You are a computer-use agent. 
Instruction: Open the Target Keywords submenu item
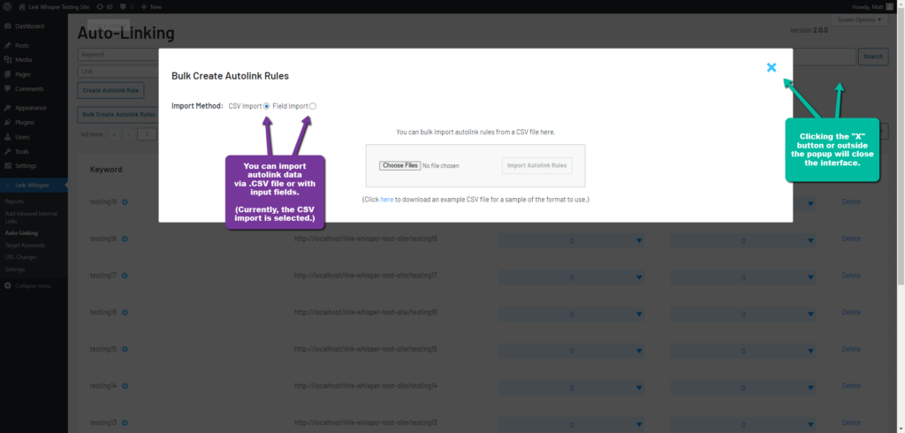pyautogui.click(x=25, y=246)
